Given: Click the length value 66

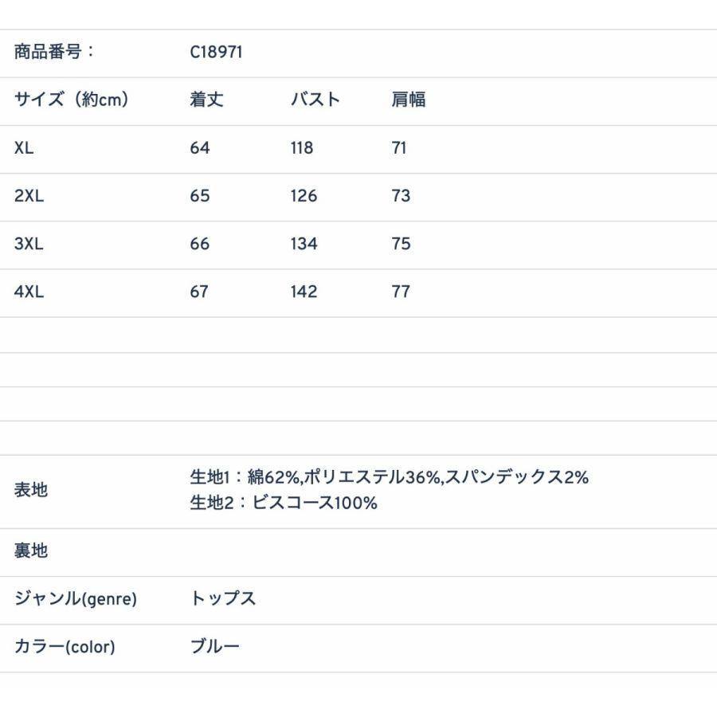Looking at the screenshot, I should click(x=199, y=244).
